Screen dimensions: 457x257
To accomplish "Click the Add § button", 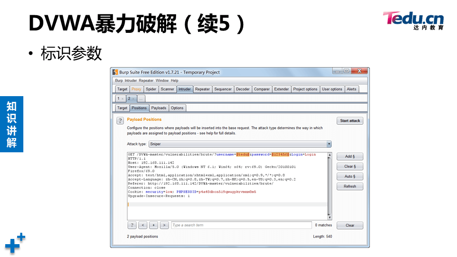I will coord(350,157).
